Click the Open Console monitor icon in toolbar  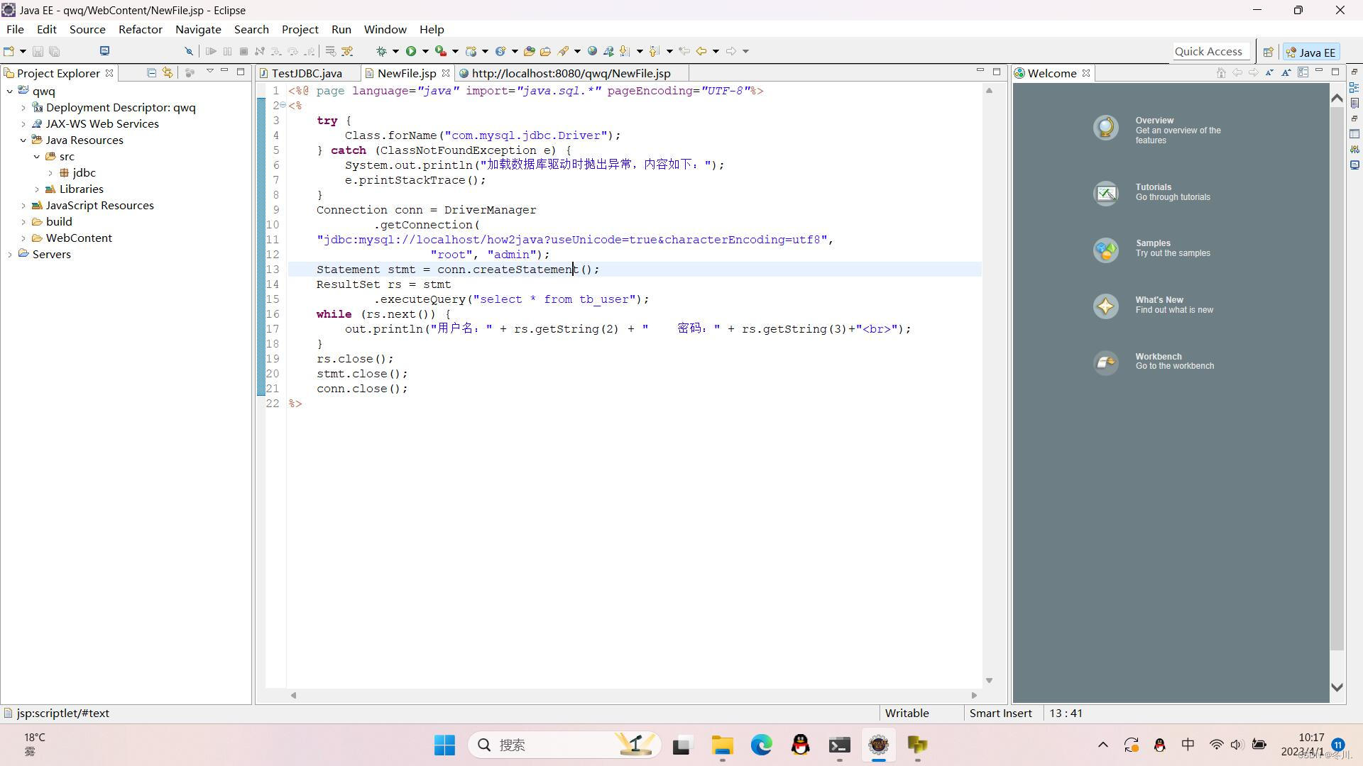coord(104,51)
